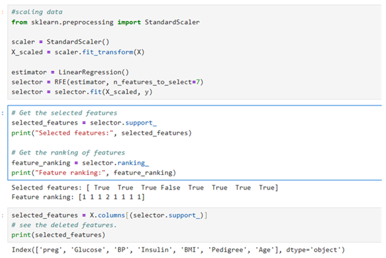This screenshot has width=386, height=258.
Task: Click the Index output listing column names
Action: click(177, 250)
